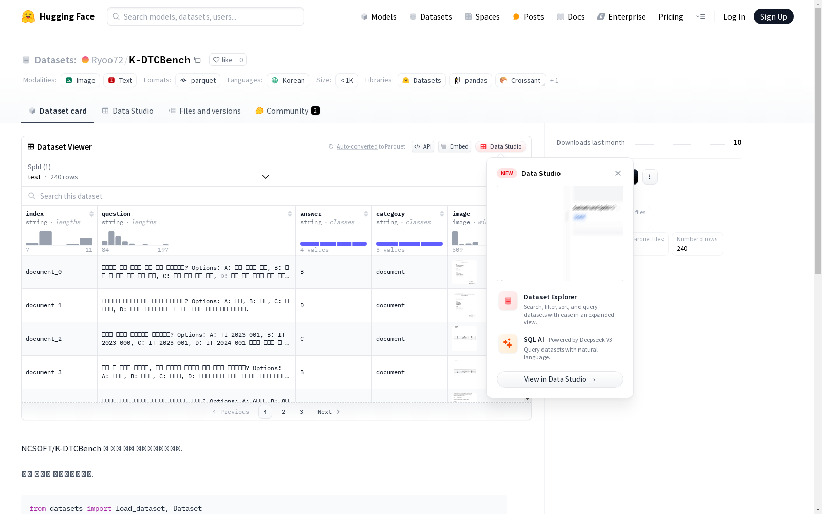Select the pandas library tag

click(471, 80)
